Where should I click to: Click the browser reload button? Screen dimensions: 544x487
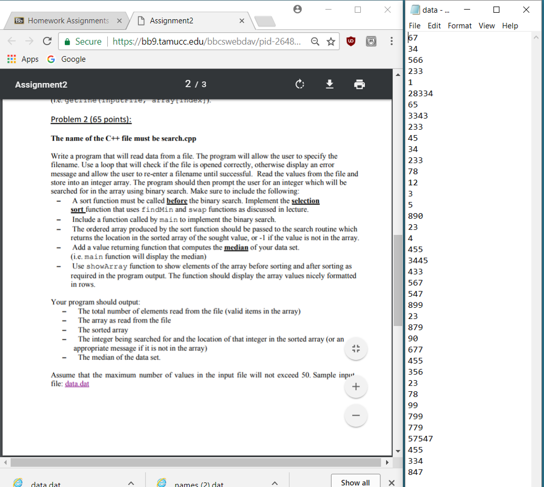point(47,41)
